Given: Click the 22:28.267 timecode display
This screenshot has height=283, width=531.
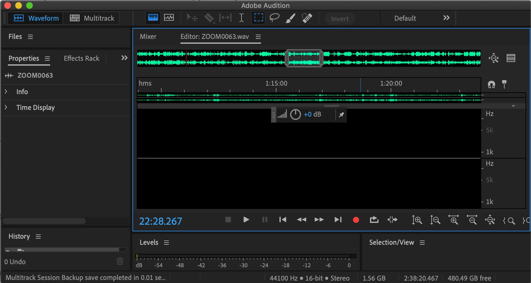Looking at the screenshot, I should click(x=160, y=221).
